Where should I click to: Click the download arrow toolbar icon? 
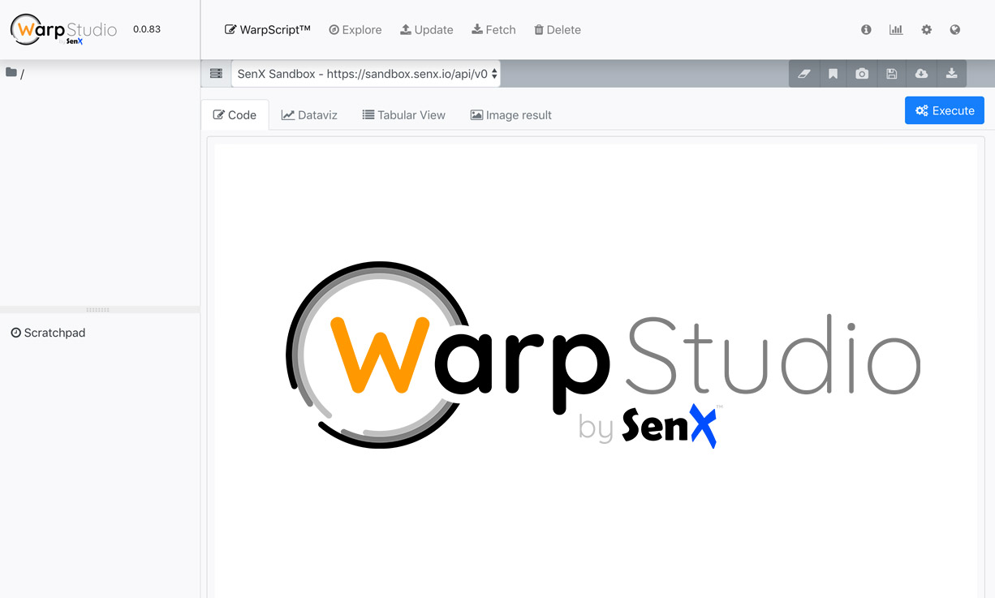[951, 74]
